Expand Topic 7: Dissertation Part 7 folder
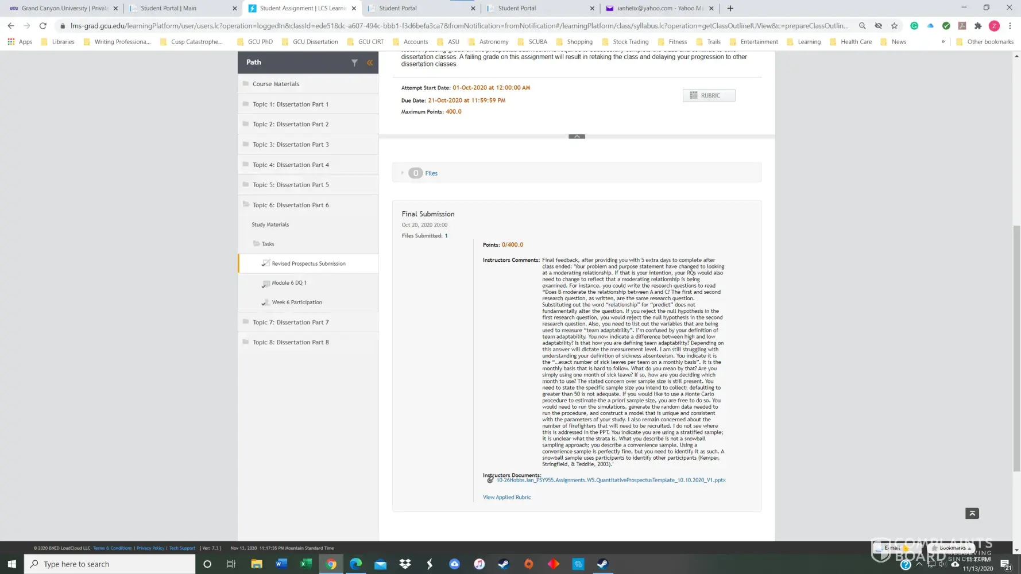Image resolution: width=1021 pixels, height=574 pixels. coord(291,322)
